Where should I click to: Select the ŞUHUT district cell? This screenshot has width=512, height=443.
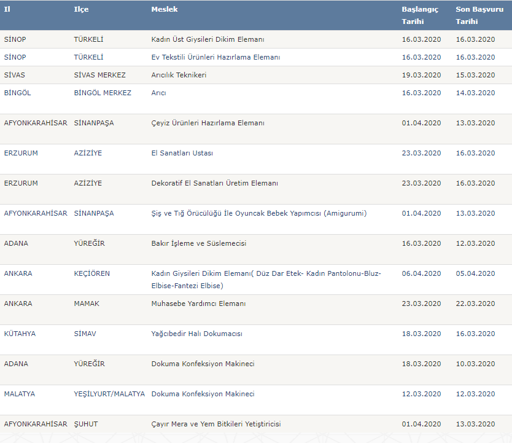pyautogui.click(x=85, y=424)
